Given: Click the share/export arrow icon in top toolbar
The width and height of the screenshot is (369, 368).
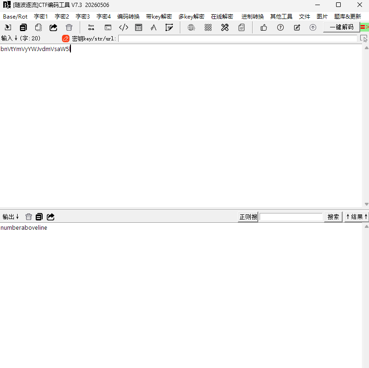Looking at the screenshot, I should point(53,27).
